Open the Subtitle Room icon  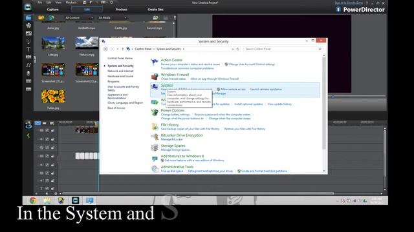pos(28,89)
